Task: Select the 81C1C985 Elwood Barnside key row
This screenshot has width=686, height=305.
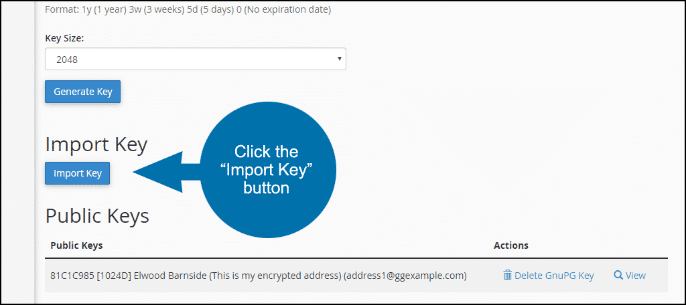Action: pos(356,276)
